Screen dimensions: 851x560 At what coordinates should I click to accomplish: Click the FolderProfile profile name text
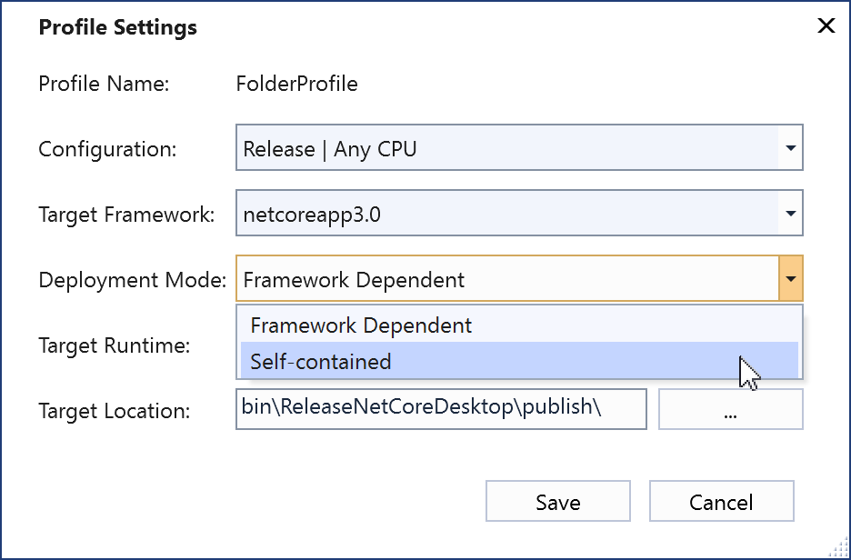click(297, 85)
